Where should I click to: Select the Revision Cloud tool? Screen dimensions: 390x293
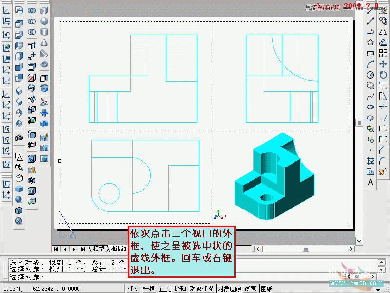click(x=370, y=85)
